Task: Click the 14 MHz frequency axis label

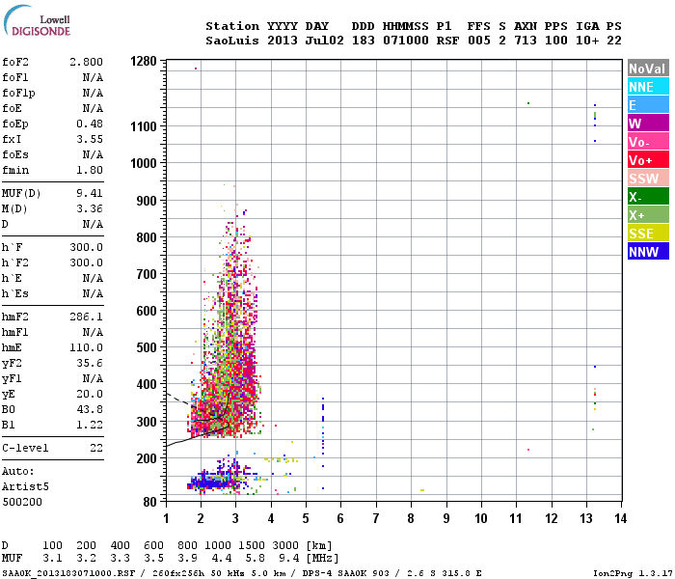Action: pos(620,518)
